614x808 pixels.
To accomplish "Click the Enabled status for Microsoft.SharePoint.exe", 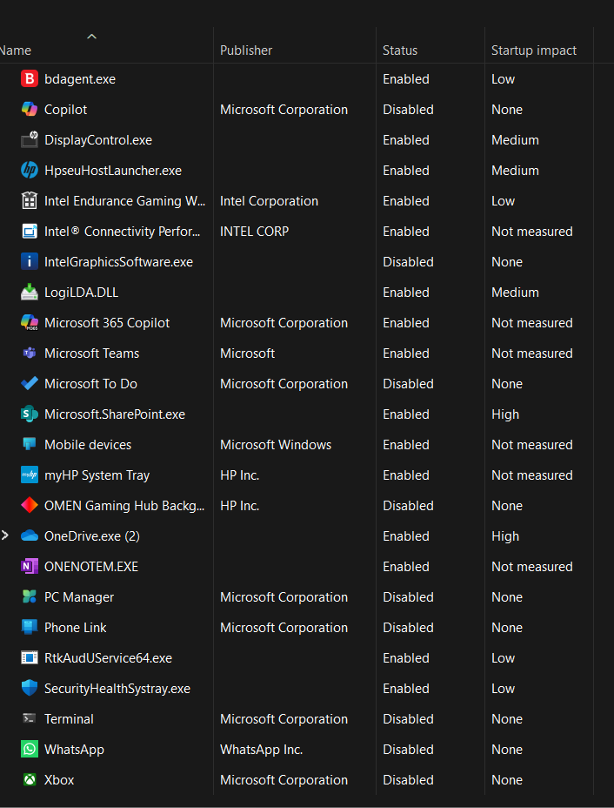I will 406,414.
